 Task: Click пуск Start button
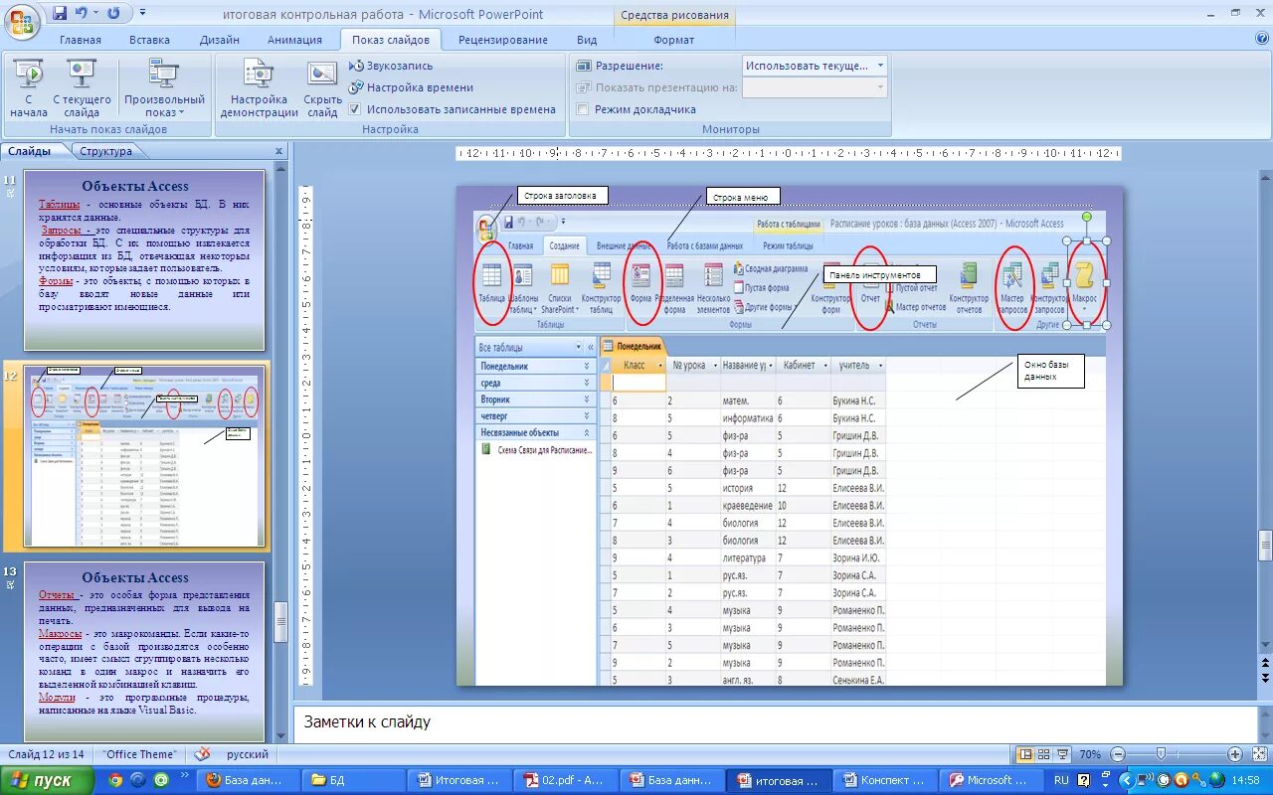pos(47,780)
